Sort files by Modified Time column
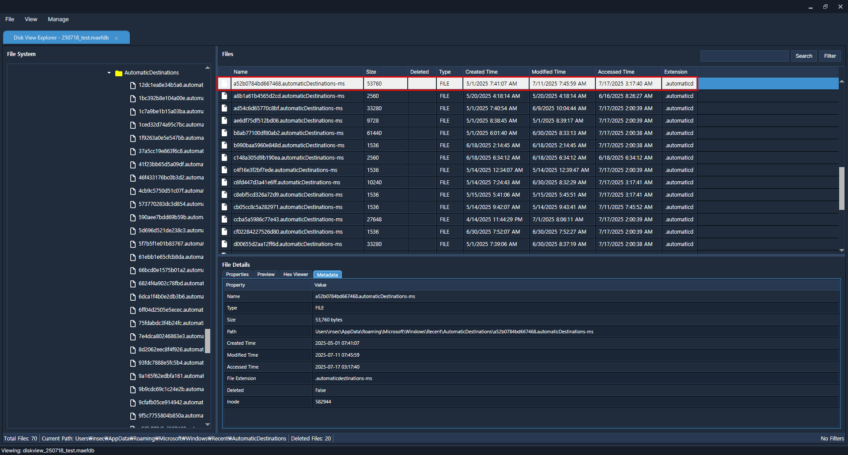The image size is (848, 455). [x=548, y=72]
